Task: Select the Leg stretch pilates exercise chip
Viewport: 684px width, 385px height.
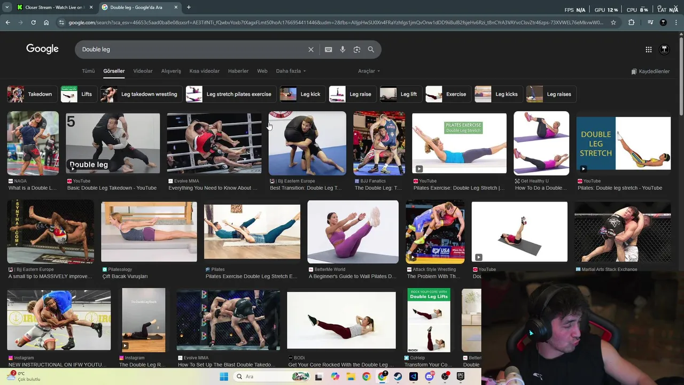Action: [231, 94]
